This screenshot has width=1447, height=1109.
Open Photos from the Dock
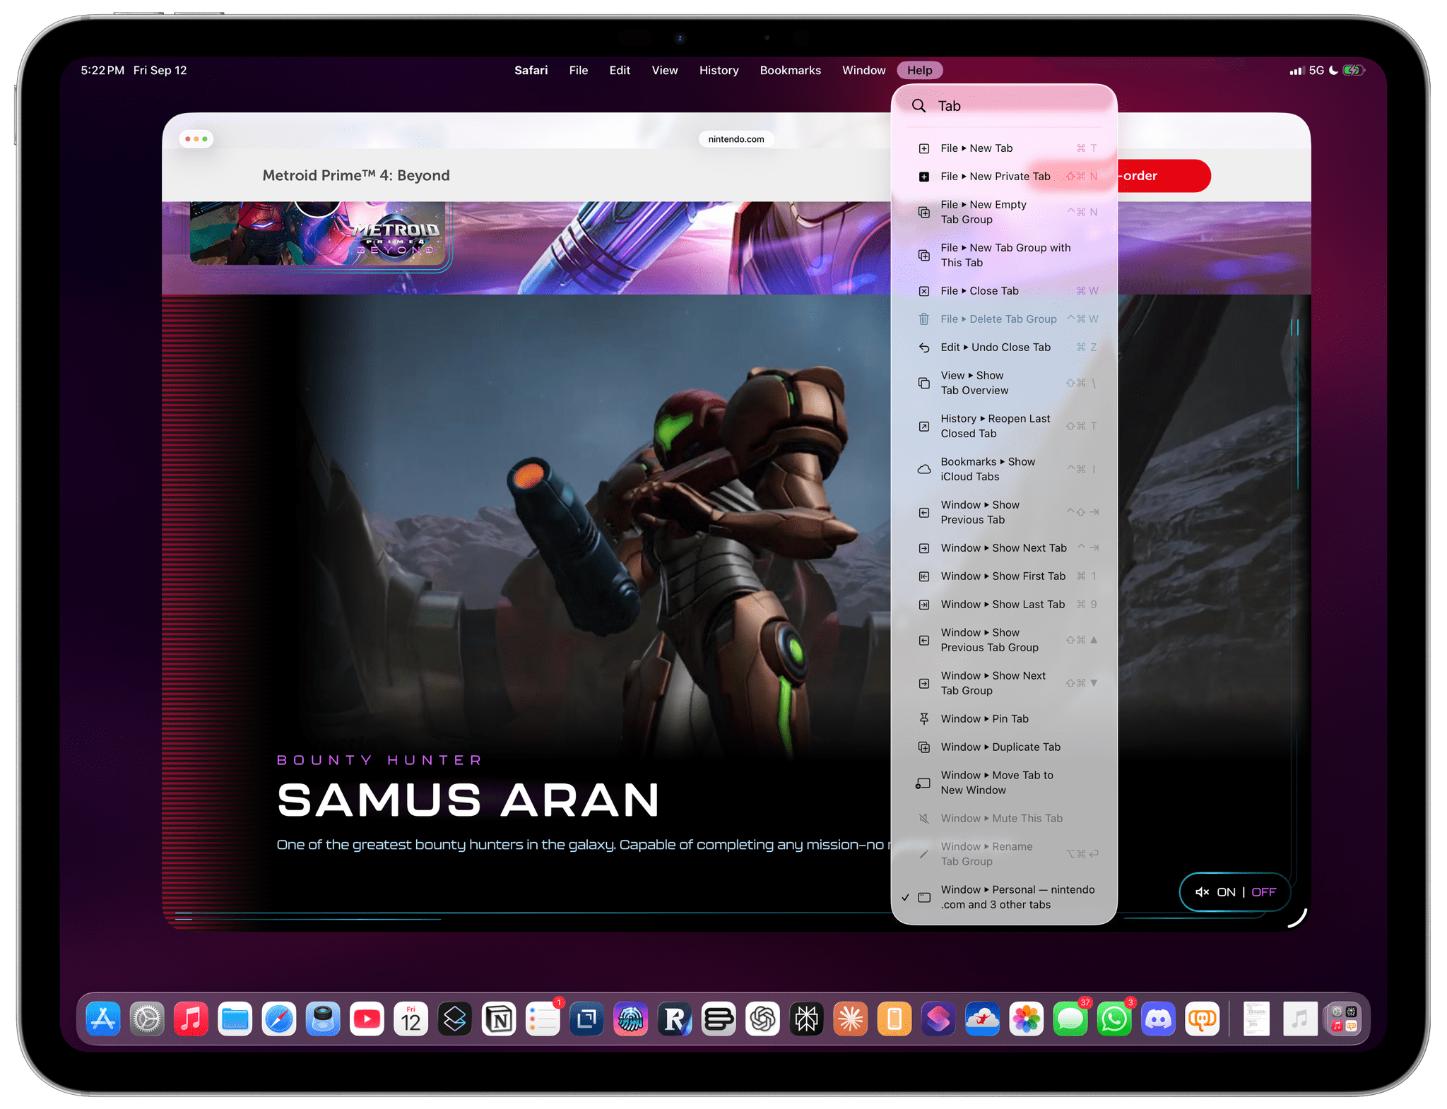(x=1026, y=1019)
